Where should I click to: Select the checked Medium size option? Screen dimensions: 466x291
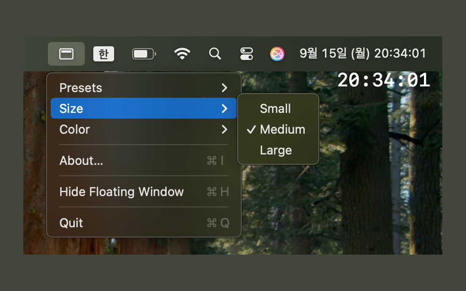pos(278,129)
